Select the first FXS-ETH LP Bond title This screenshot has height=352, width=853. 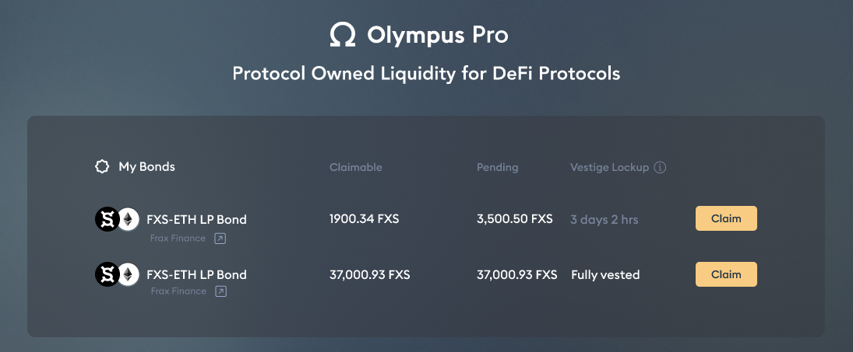point(196,220)
